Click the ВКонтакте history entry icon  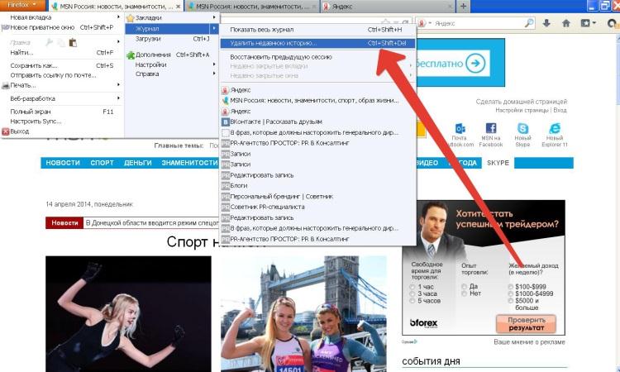[225, 122]
